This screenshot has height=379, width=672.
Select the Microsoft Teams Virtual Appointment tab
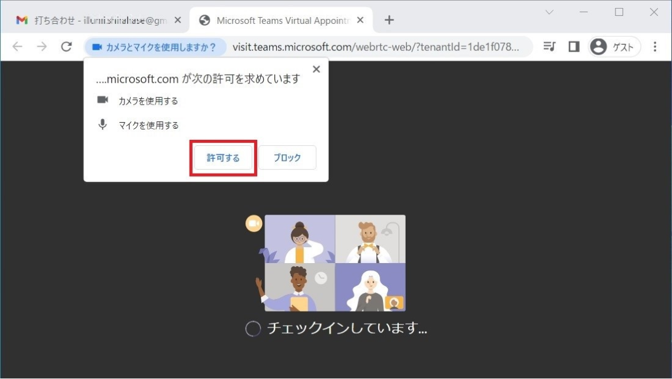(281, 20)
